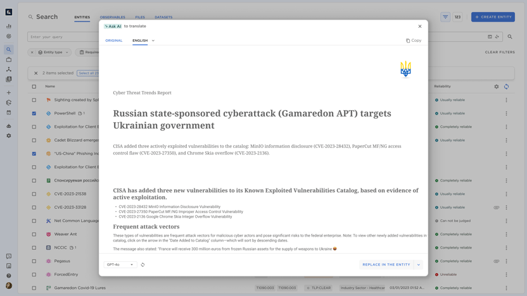The height and width of the screenshot is (296, 527).
Task: Open table column settings gear
Action: [497, 87]
